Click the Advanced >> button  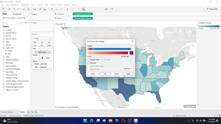(128, 69)
